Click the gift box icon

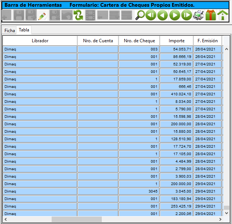click(211, 15)
